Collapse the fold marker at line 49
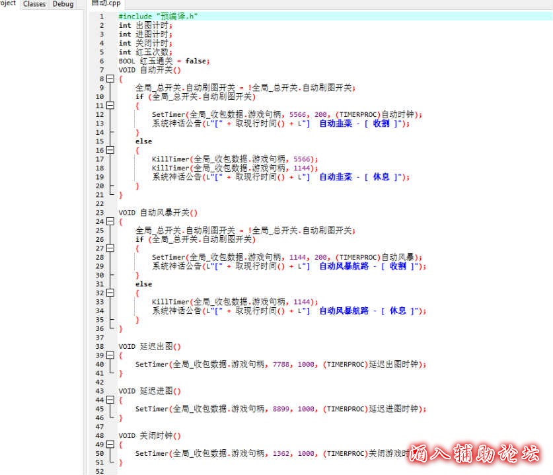Viewport: 553px width, 475px height. (x=110, y=445)
